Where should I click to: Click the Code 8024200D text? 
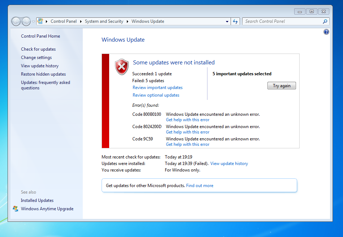pyautogui.click(x=147, y=127)
